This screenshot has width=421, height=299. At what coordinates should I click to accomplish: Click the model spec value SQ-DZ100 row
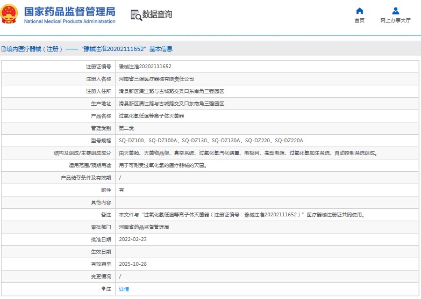tap(211, 141)
